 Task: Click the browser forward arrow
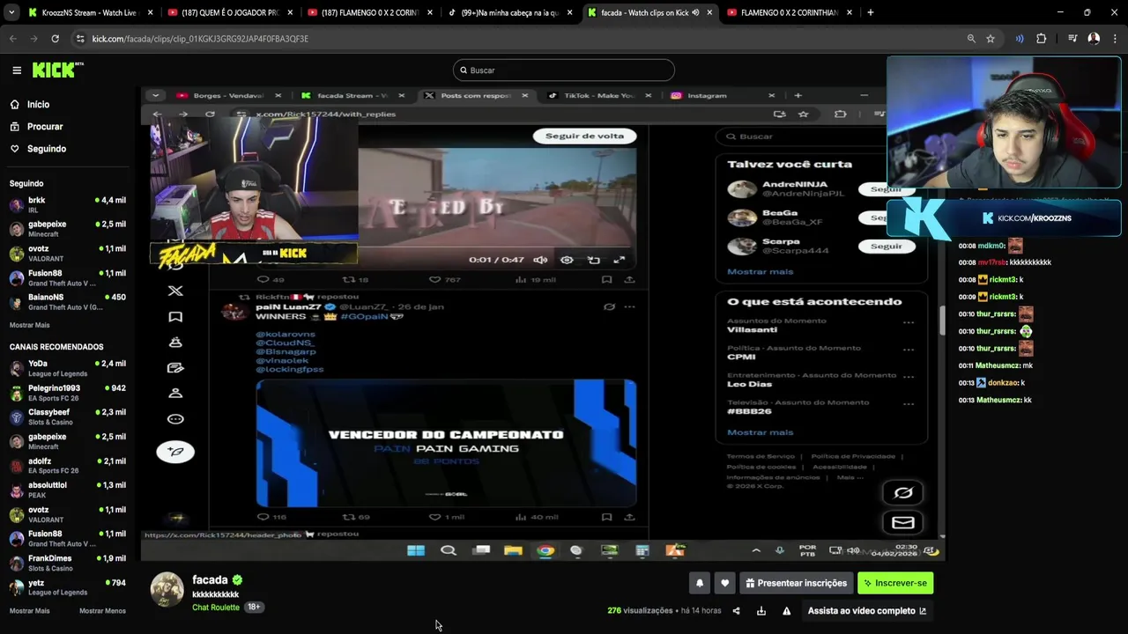pyautogui.click(x=34, y=39)
